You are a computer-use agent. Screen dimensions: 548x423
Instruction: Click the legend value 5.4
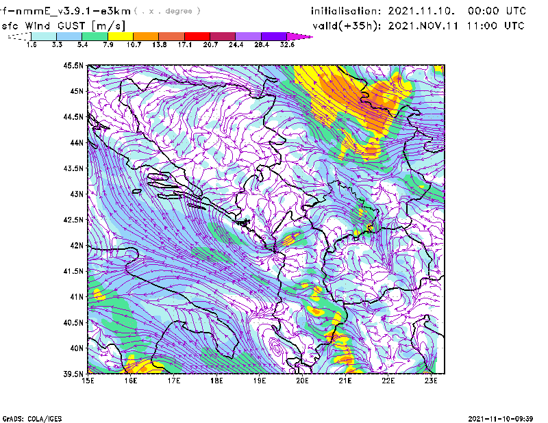click(82, 44)
